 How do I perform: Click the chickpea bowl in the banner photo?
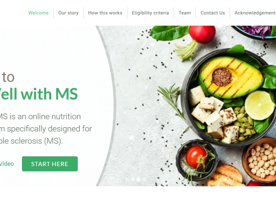coord(260,160)
